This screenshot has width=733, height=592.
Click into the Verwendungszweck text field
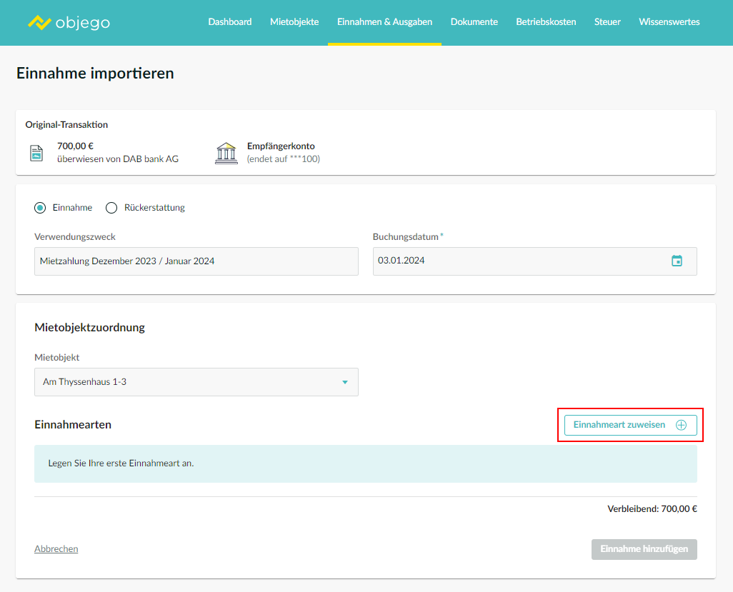click(196, 261)
